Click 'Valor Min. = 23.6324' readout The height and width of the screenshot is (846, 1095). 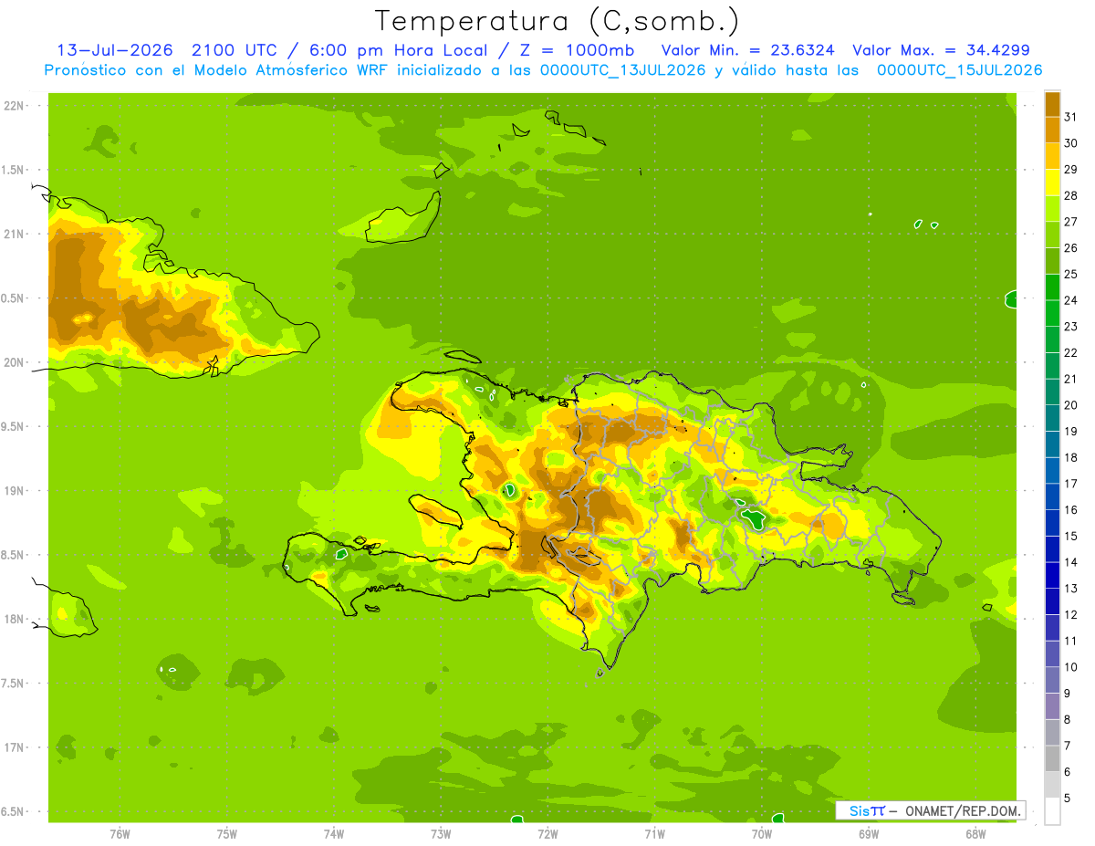(747, 50)
